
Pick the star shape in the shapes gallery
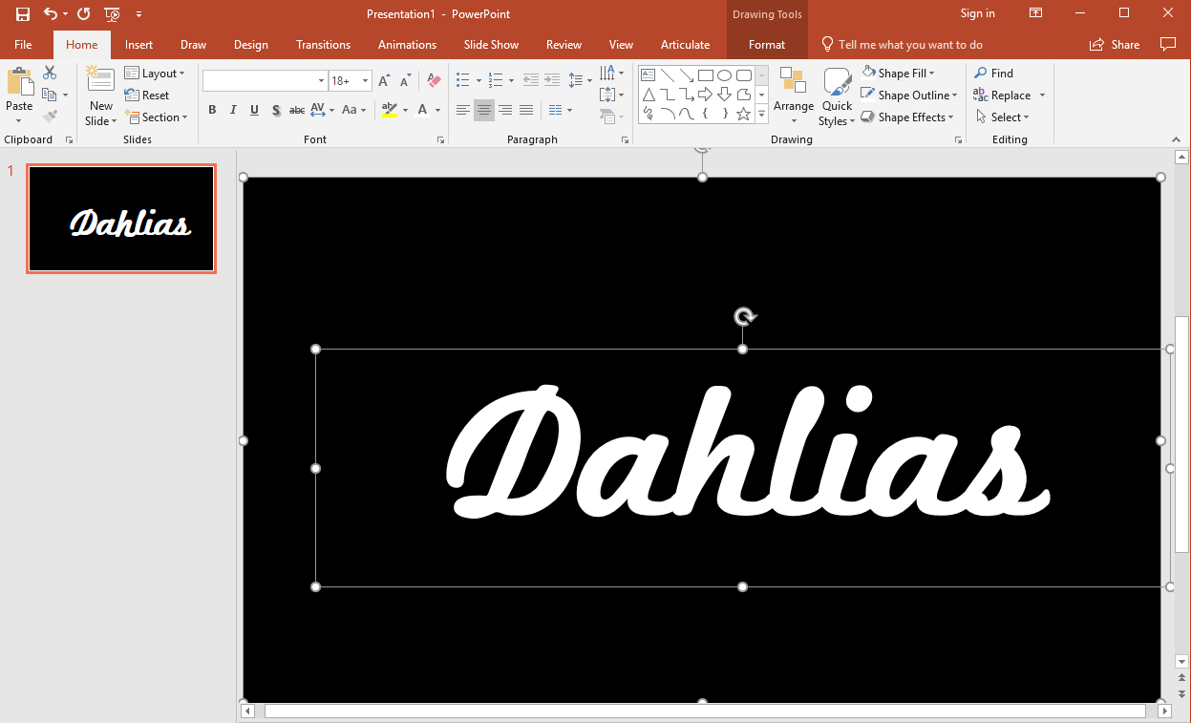743,114
